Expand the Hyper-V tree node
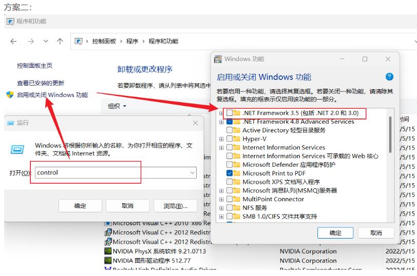 [x=221, y=139]
